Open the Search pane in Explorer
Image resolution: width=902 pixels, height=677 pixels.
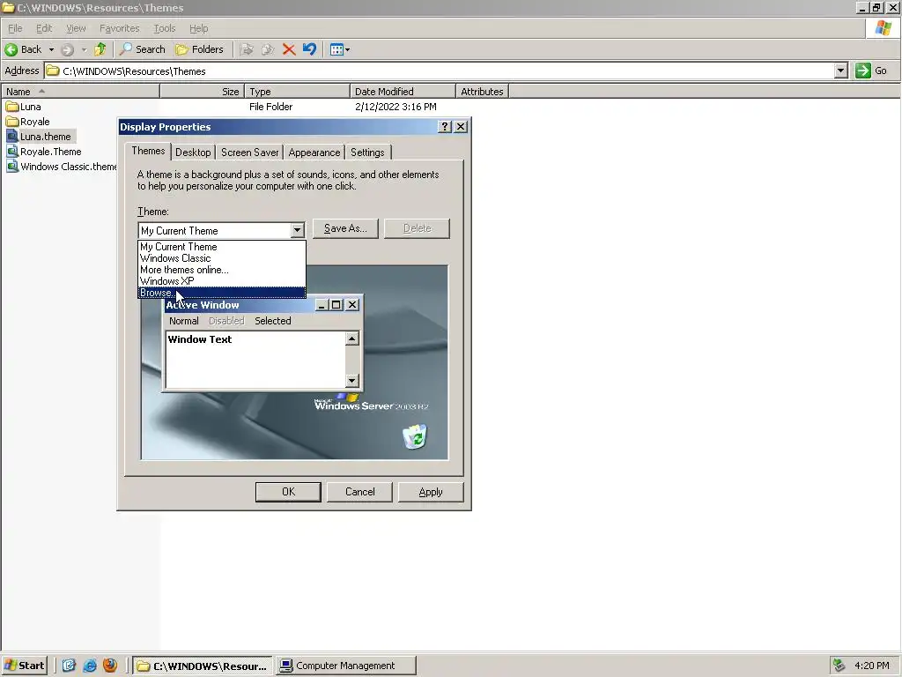[142, 49]
